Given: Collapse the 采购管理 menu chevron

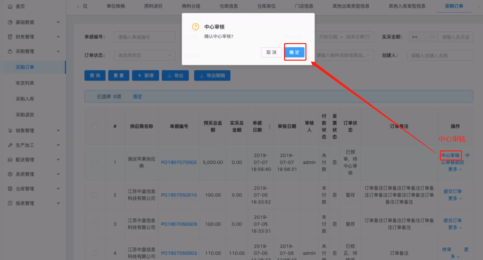Looking at the screenshot, I should 58,51.
